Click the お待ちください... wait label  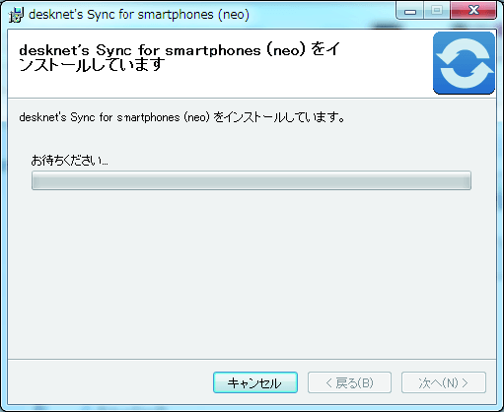pos(69,161)
